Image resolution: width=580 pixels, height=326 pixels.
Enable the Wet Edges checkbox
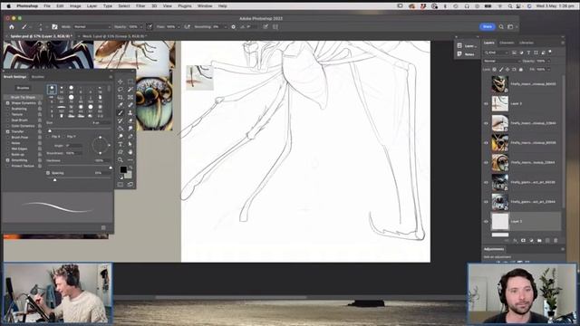pos(8,149)
